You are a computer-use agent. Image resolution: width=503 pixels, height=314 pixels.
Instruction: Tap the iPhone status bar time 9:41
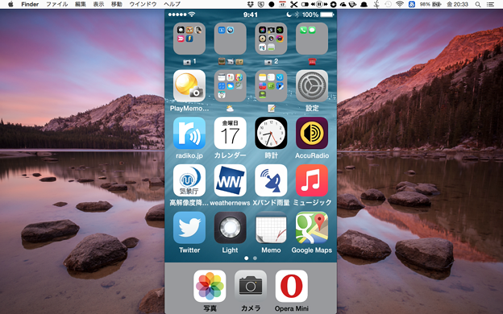pos(250,14)
